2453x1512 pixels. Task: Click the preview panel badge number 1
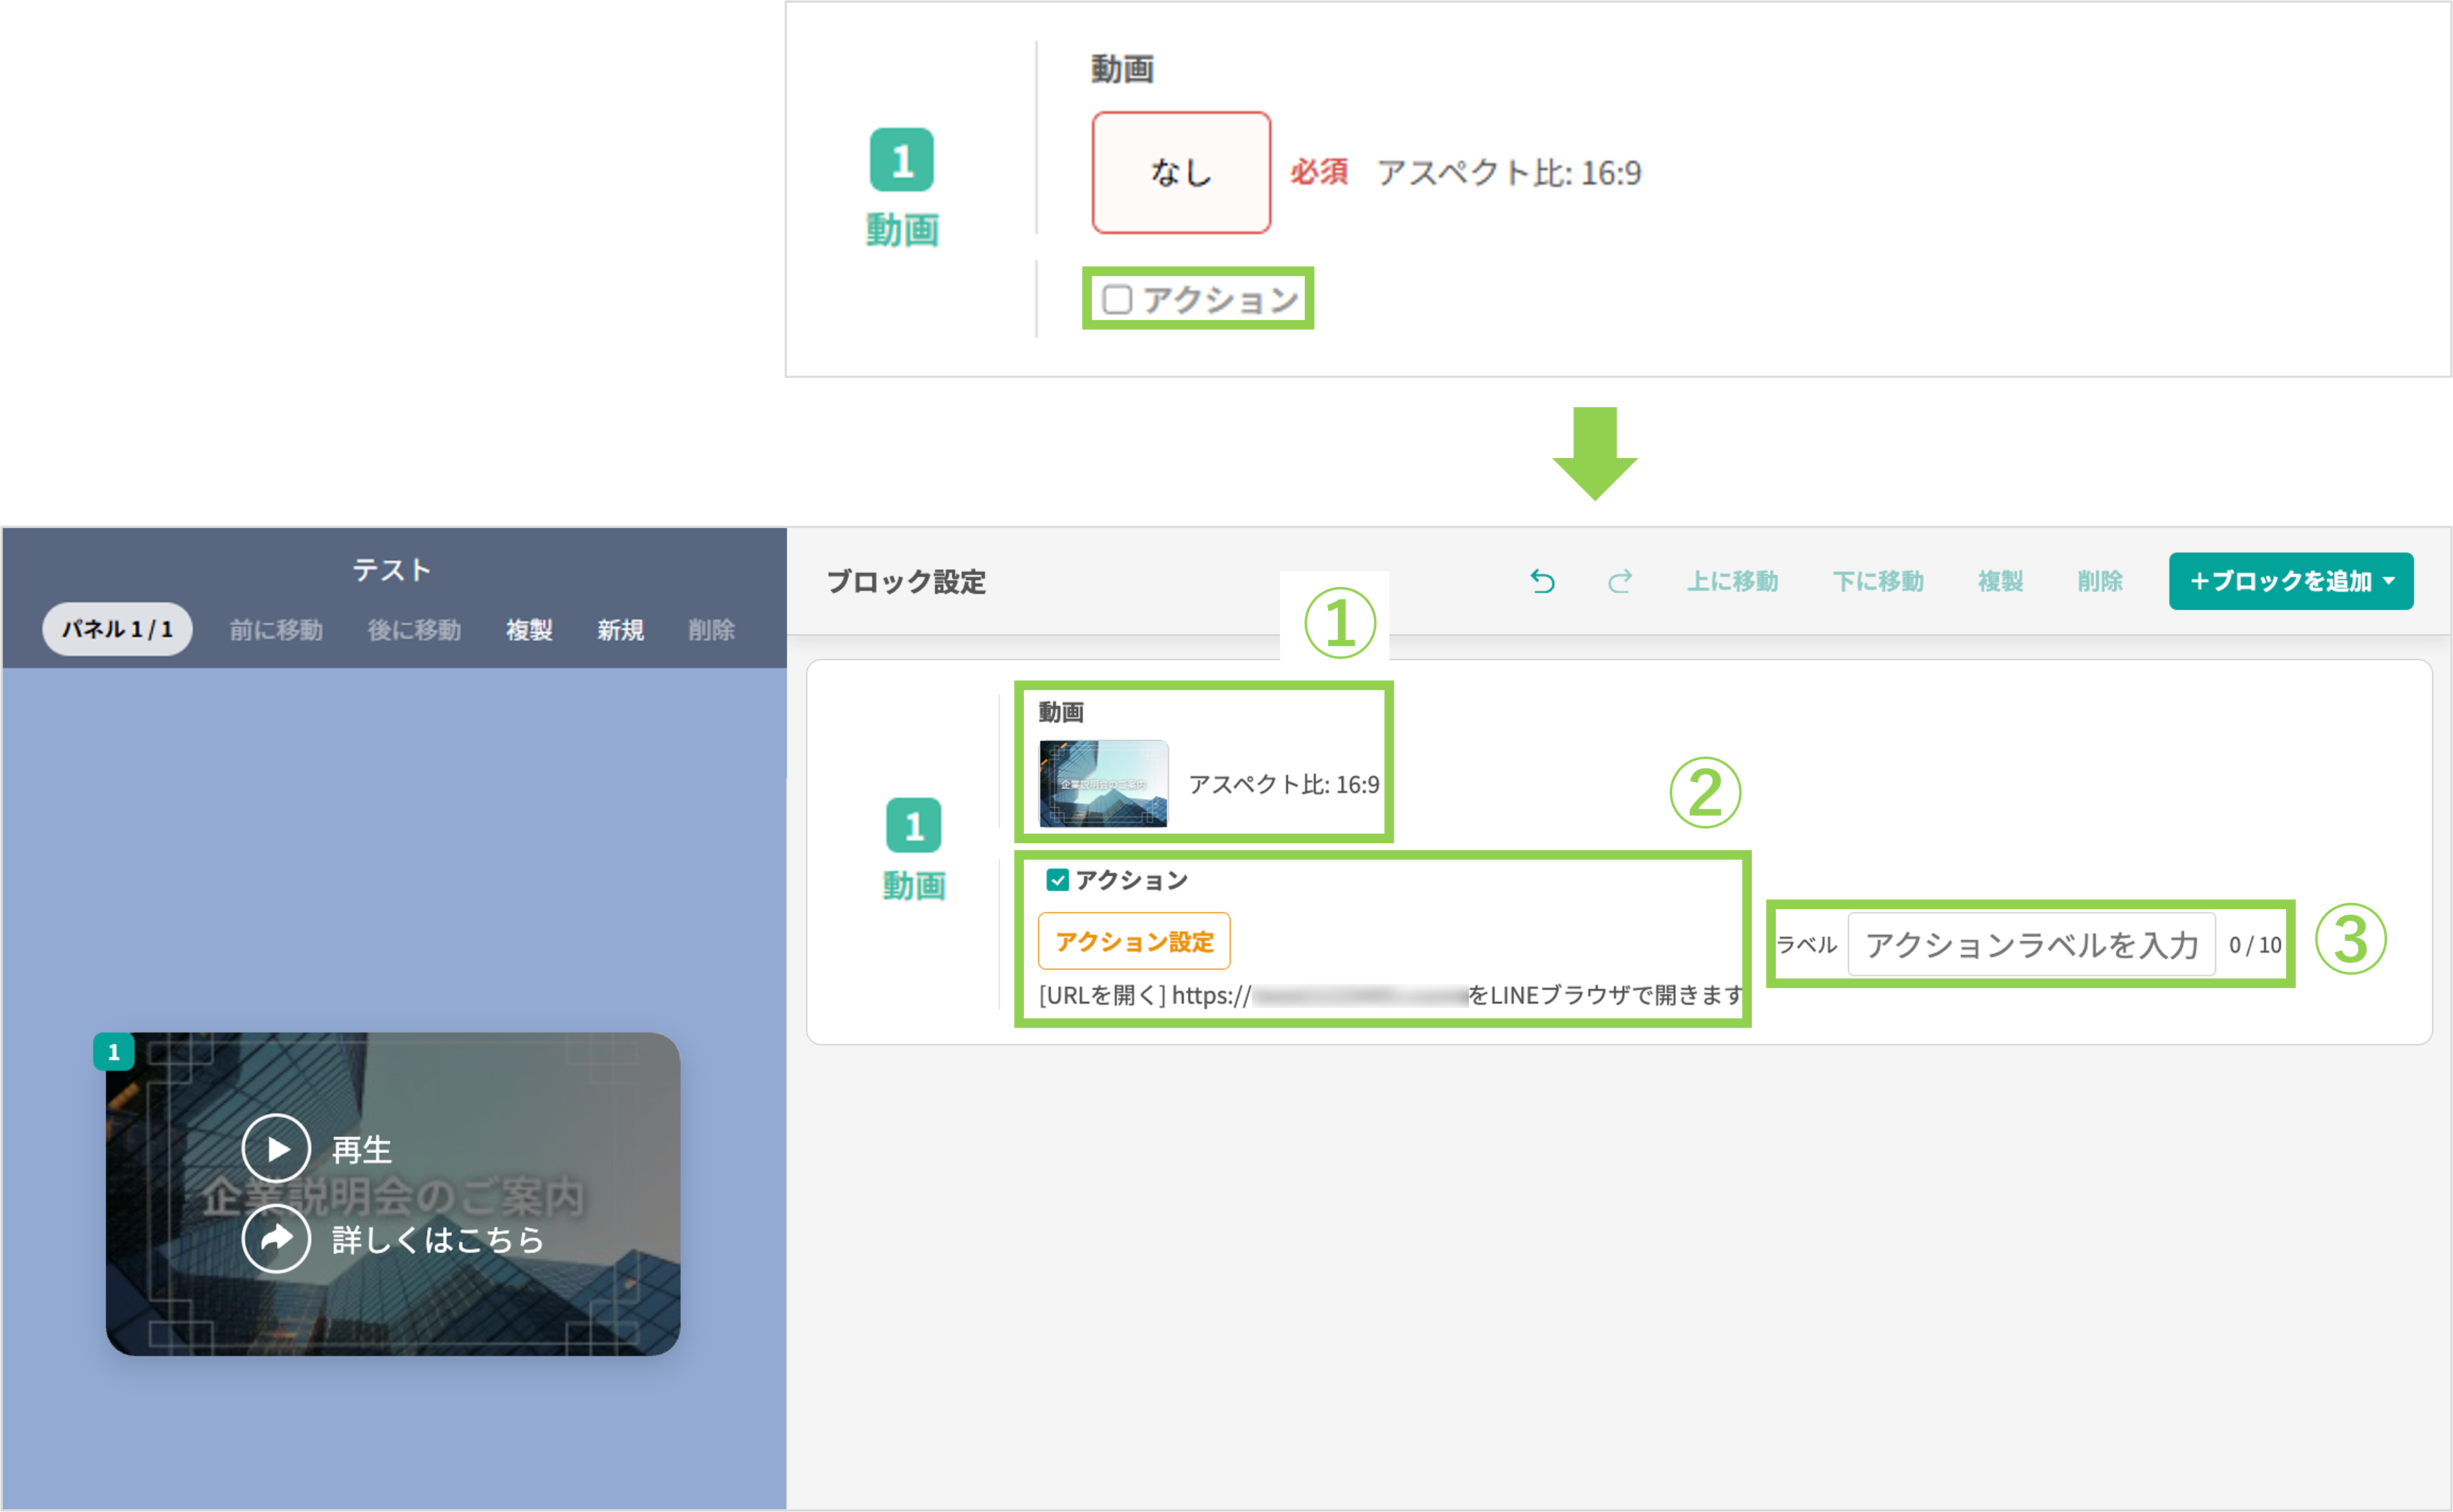[x=114, y=1052]
